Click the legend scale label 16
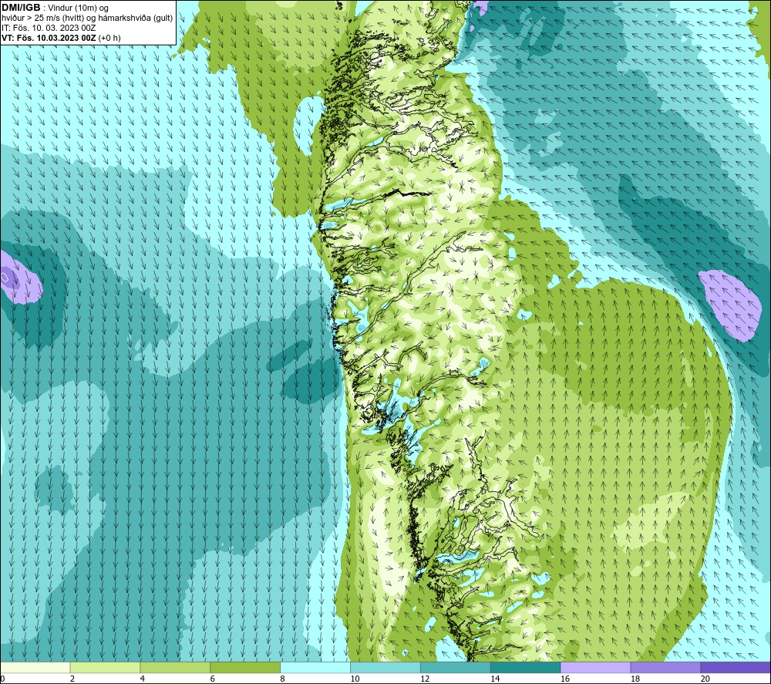This screenshot has height=684, width=771. click(x=565, y=679)
